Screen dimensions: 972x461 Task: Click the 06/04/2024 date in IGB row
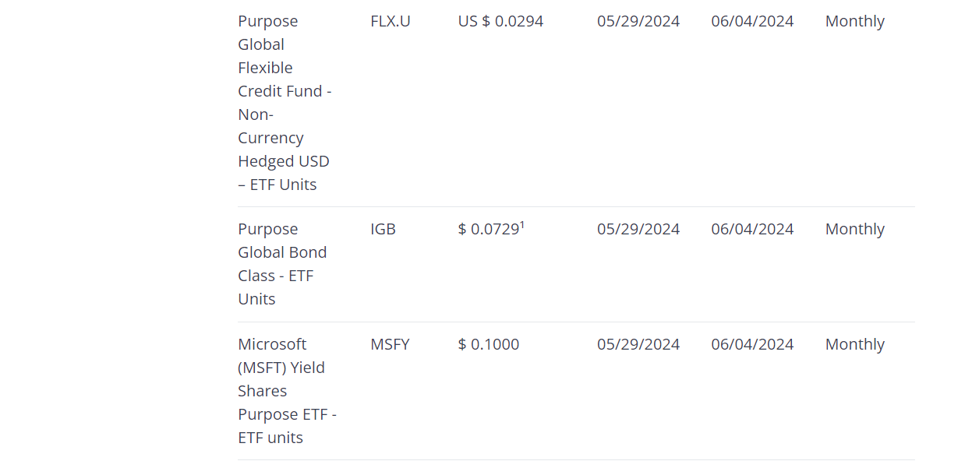tap(752, 229)
